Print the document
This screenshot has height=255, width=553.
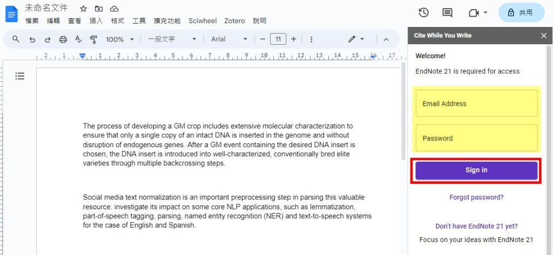(x=63, y=39)
